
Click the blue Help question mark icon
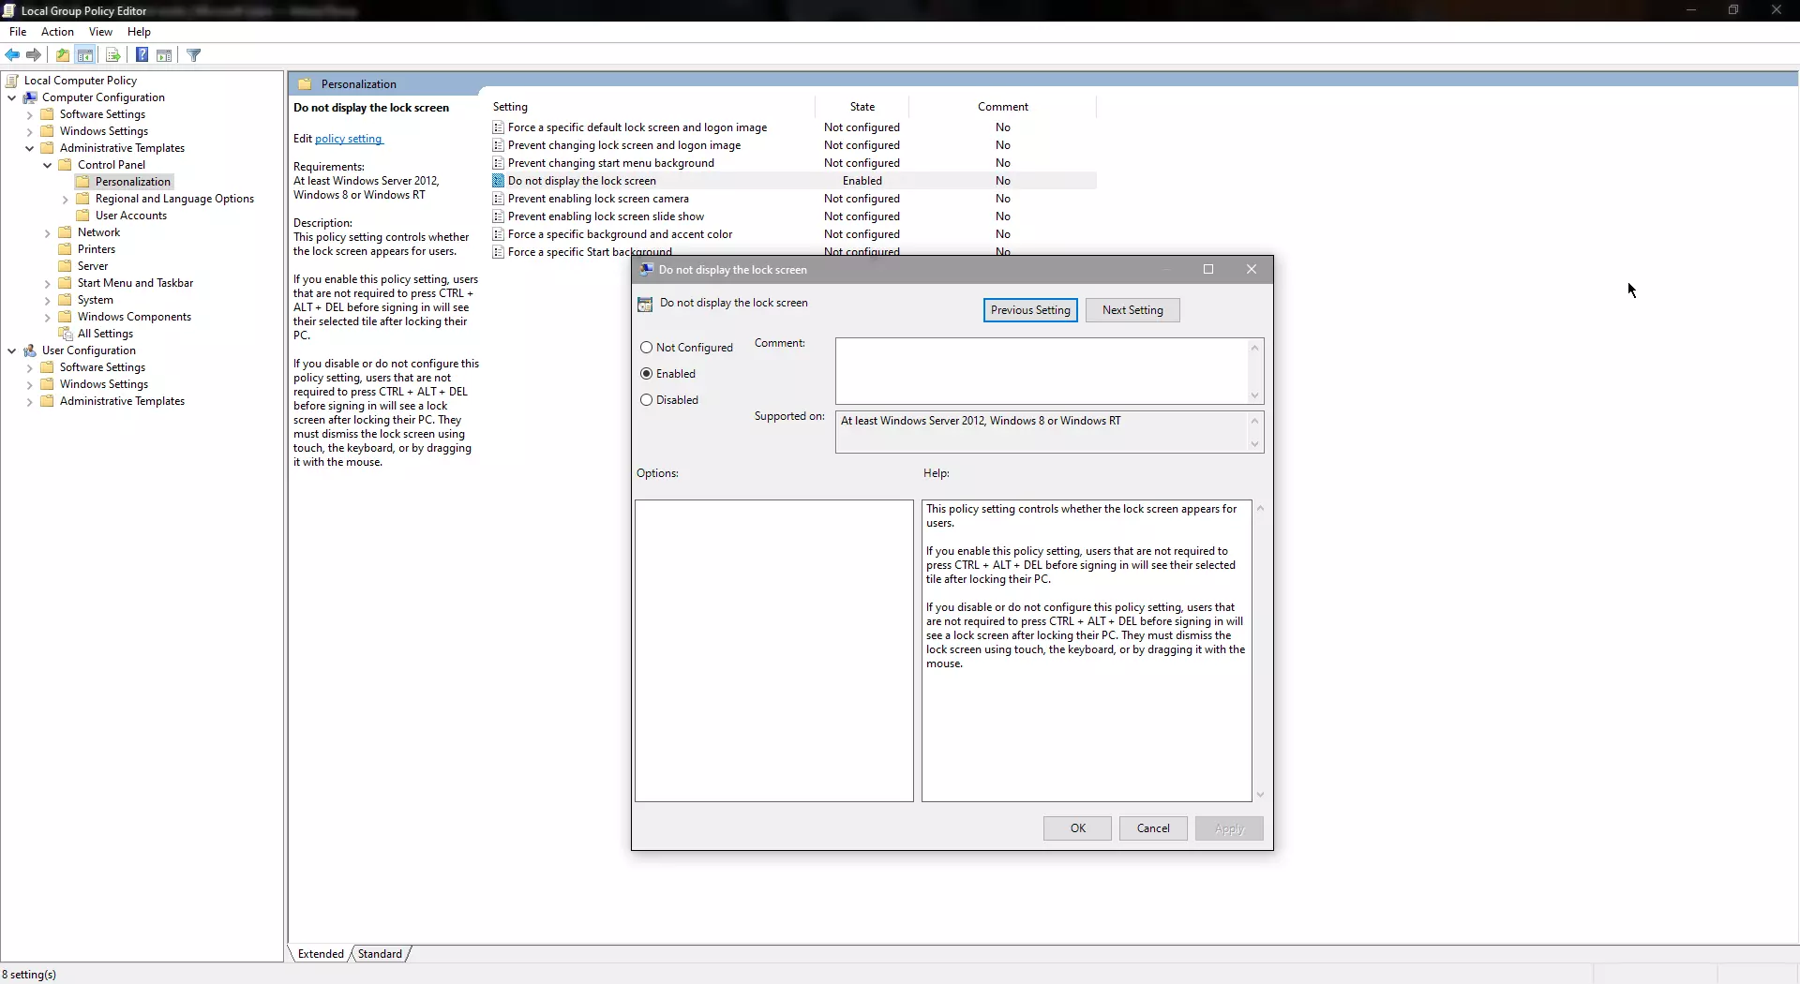[x=142, y=55]
